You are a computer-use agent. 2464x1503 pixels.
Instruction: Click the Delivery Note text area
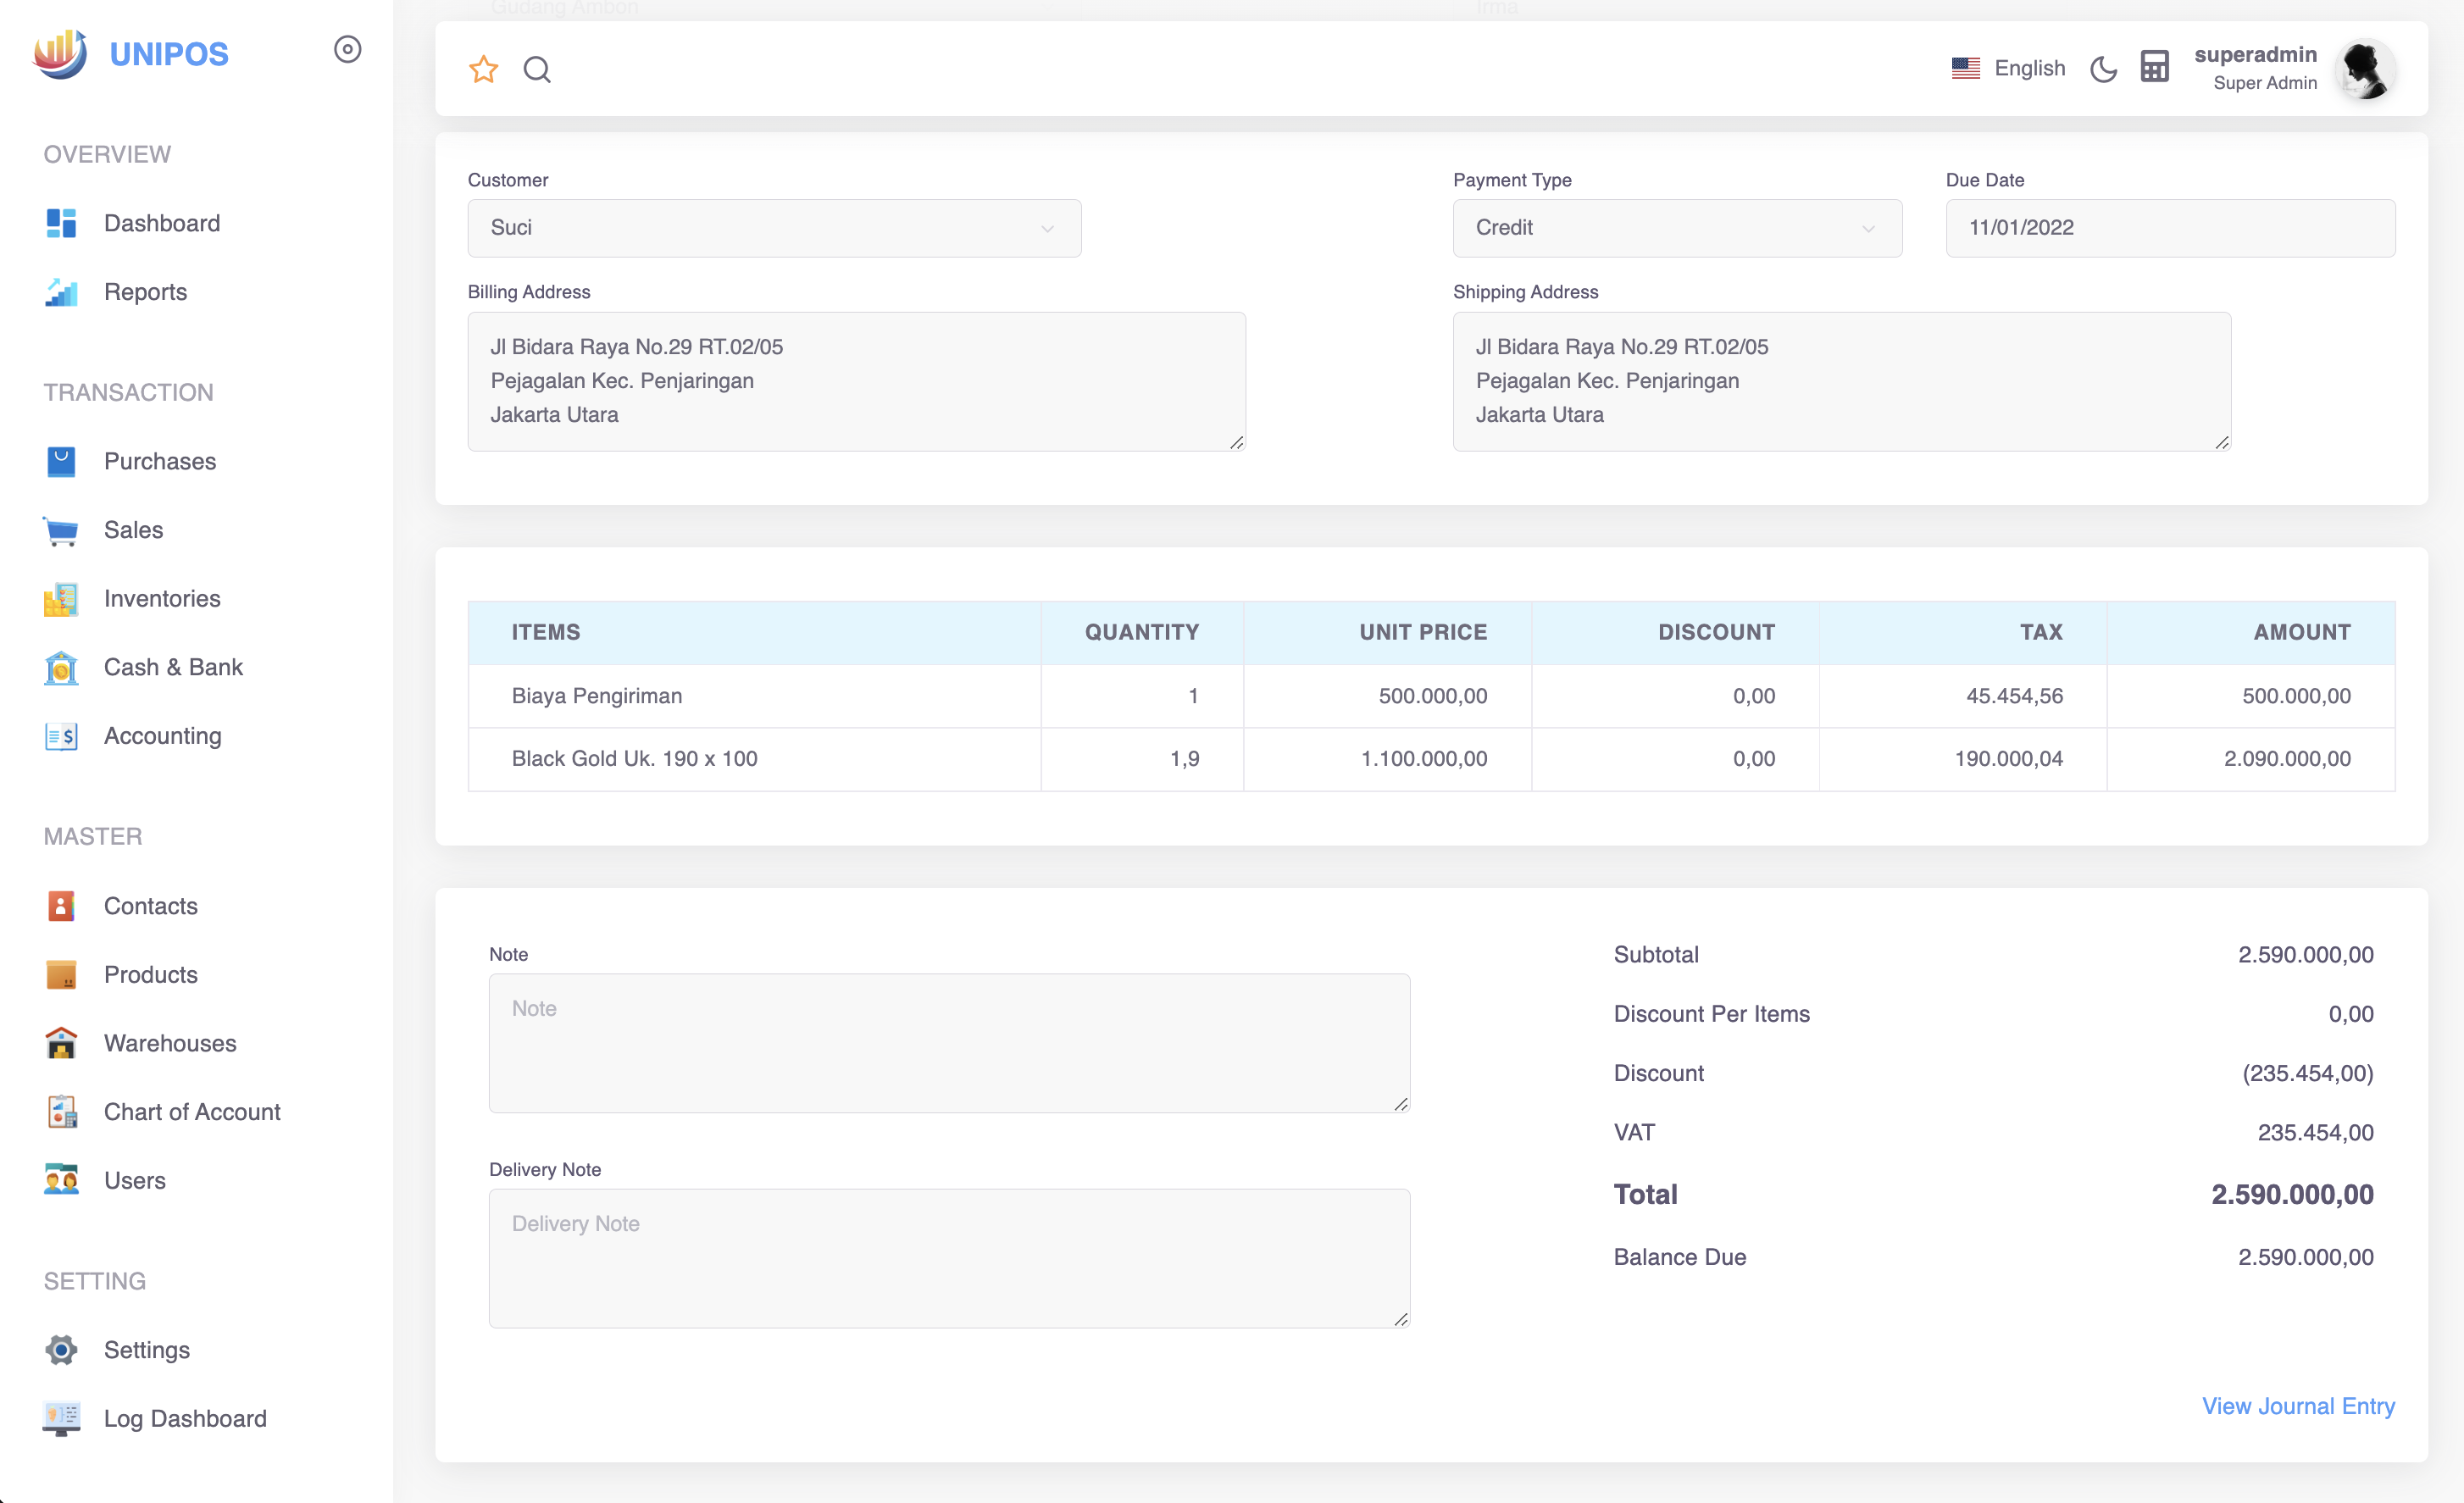949,1258
